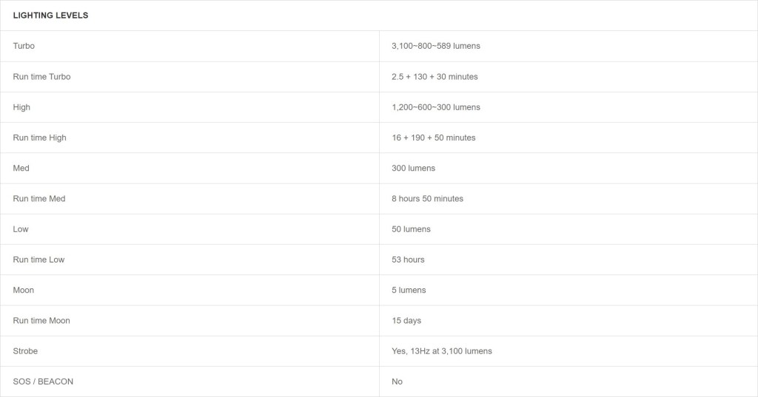The width and height of the screenshot is (758, 397).
Task: Click the High row label
Action: click(x=21, y=107)
